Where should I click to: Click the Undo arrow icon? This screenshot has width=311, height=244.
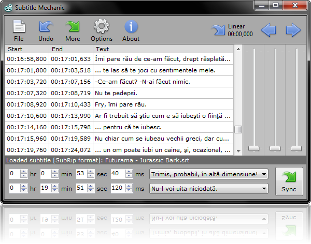[46, 26]
